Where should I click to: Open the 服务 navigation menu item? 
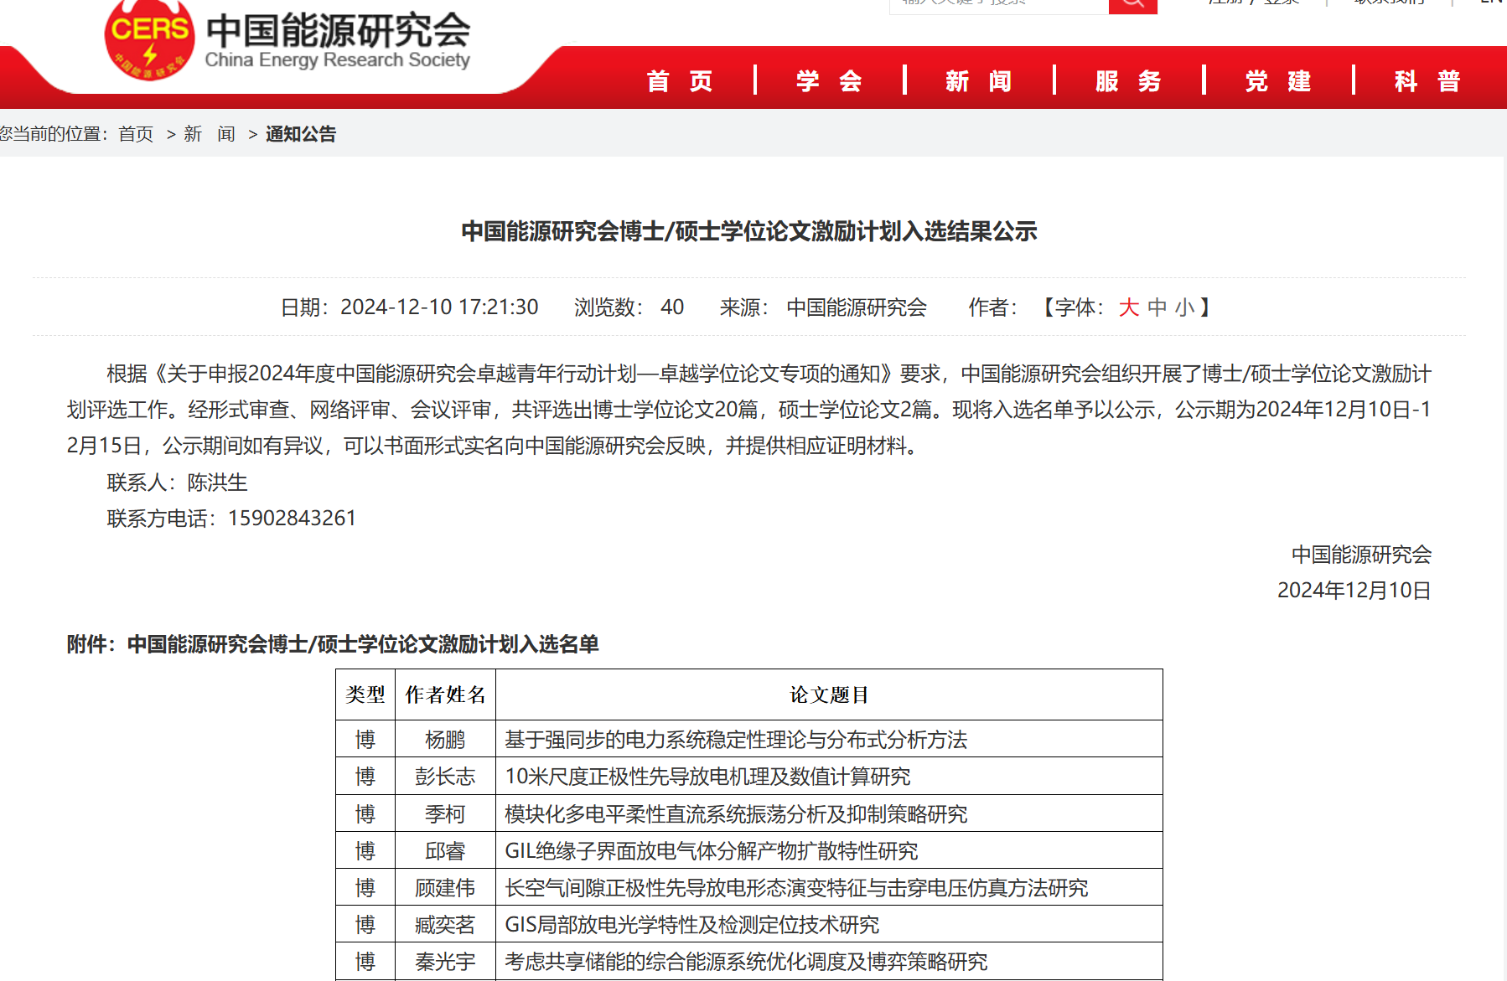pos(1128,81)
